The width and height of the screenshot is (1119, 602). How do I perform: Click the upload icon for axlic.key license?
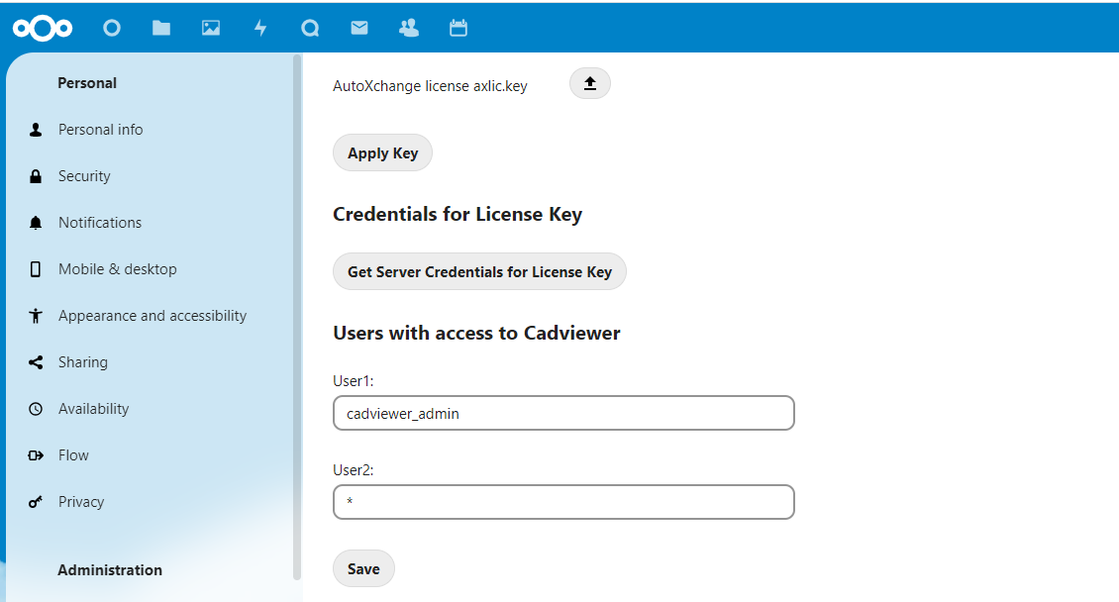[590, 83]
